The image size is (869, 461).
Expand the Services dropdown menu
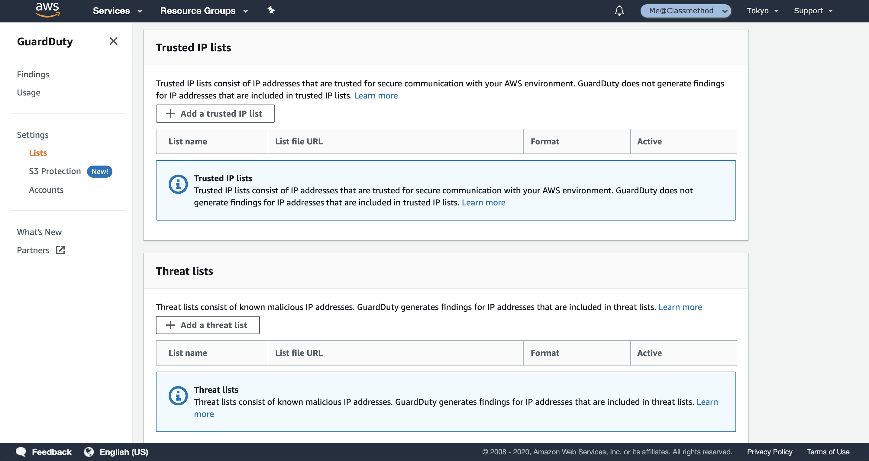coord(118,11)
